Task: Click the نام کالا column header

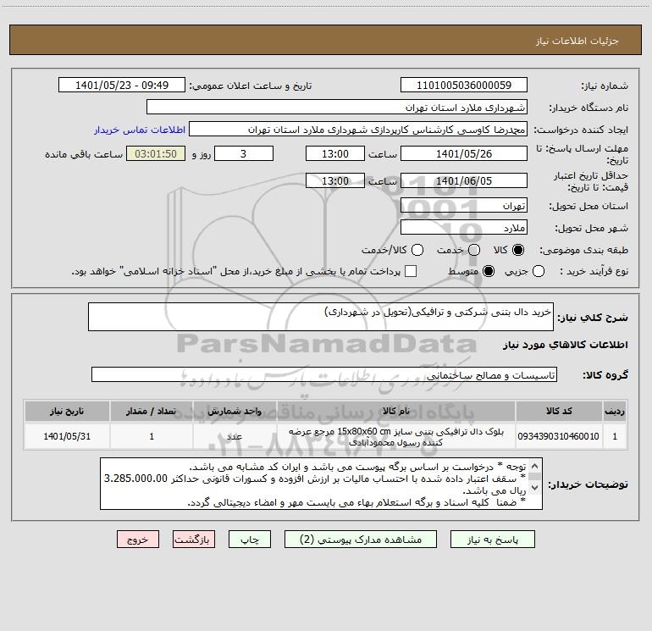Action: click(x=396, y=411)
